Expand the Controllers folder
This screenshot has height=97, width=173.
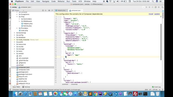click(x=19, y=19)
